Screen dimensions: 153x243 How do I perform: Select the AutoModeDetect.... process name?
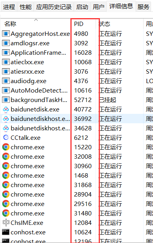pyautogui.click(x=39, y=91)
